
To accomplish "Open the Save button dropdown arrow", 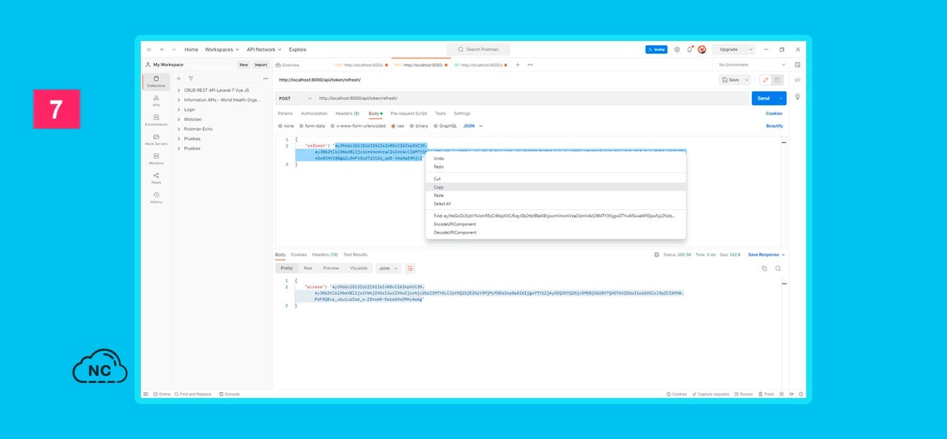I will 747,80.
